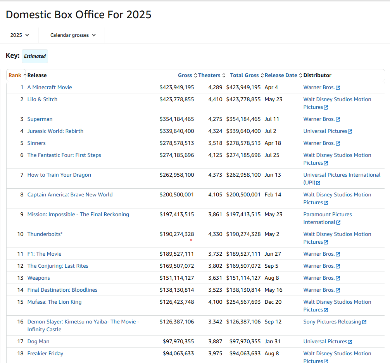390x363 pixels.
Task: Open Sinners movie link
Action: pyautogui.click(x=36, y=143)
